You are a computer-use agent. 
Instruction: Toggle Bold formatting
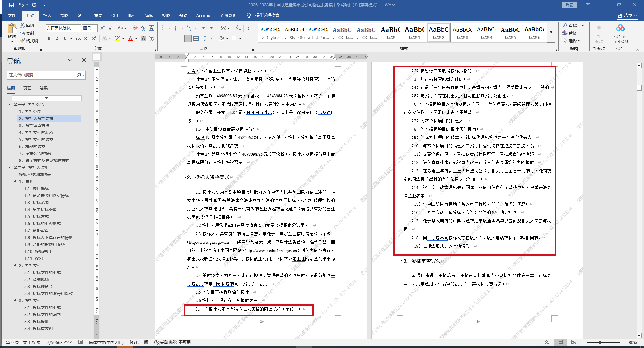pyautogui.click(x=49, y=38)
